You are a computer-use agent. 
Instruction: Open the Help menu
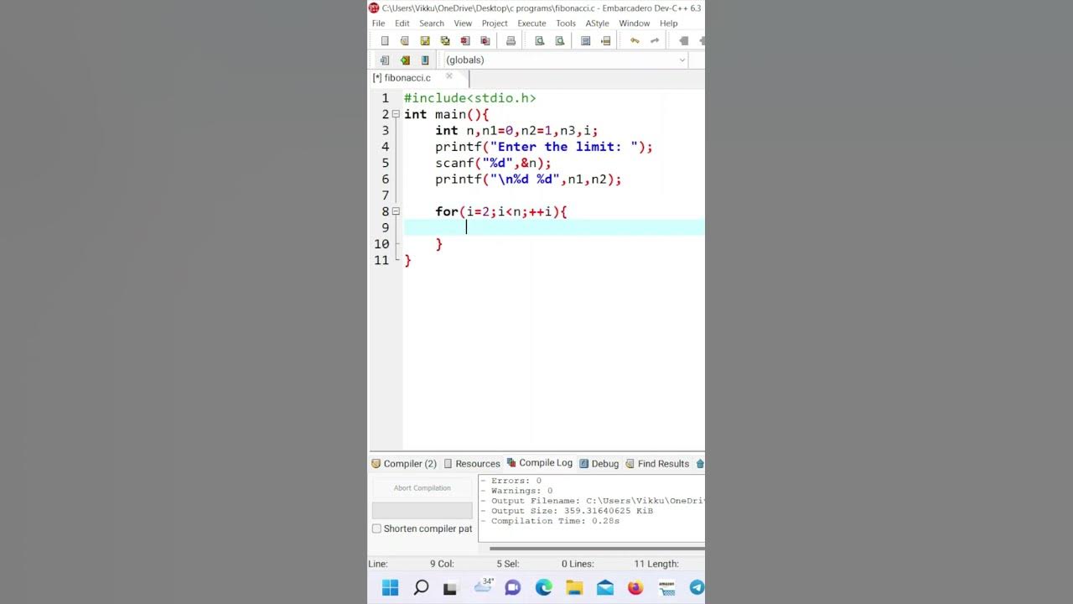coord(668,23)
